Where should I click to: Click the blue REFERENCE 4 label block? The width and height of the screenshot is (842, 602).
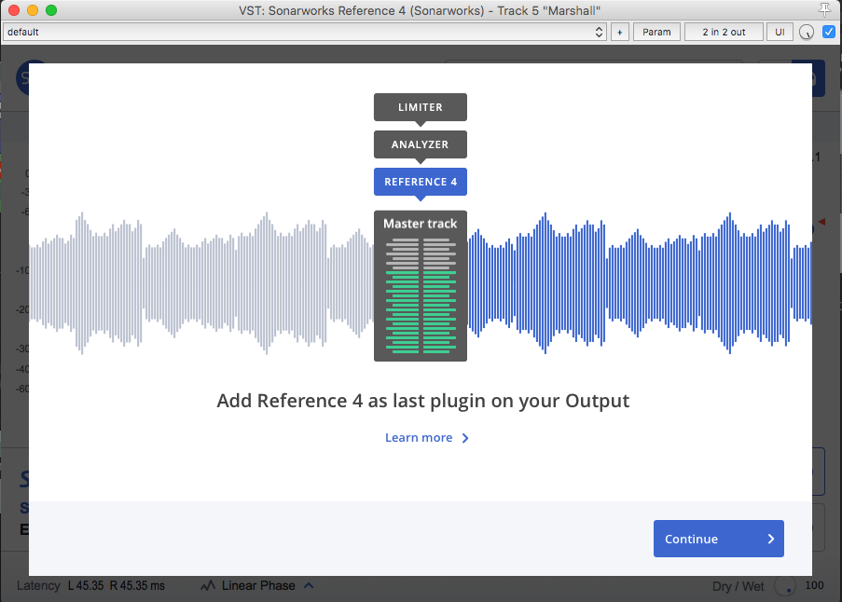tap(421, 182)
